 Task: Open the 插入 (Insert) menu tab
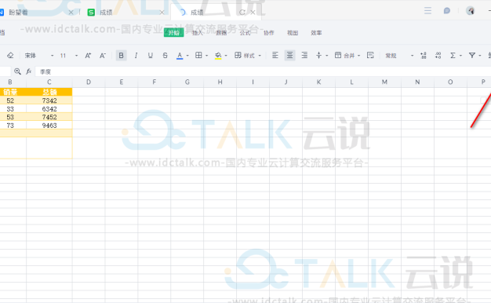198,33
